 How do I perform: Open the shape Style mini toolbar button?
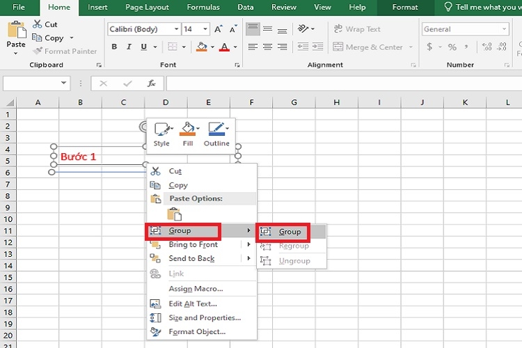pos(161,134)
